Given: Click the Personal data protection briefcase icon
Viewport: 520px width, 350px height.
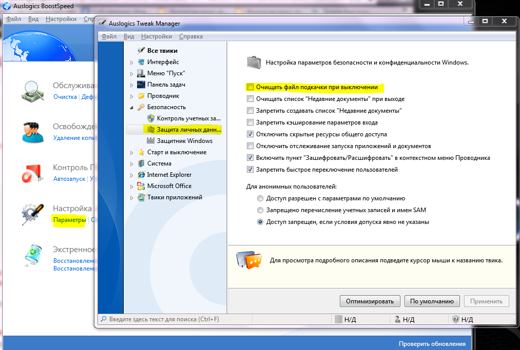Looking at the screenshot, I should pos(151,130).
